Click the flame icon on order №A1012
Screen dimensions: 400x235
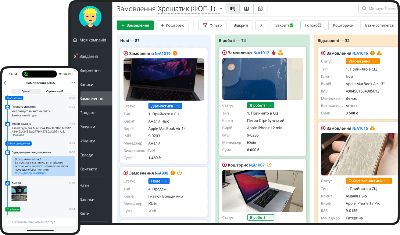click(274, 53)
